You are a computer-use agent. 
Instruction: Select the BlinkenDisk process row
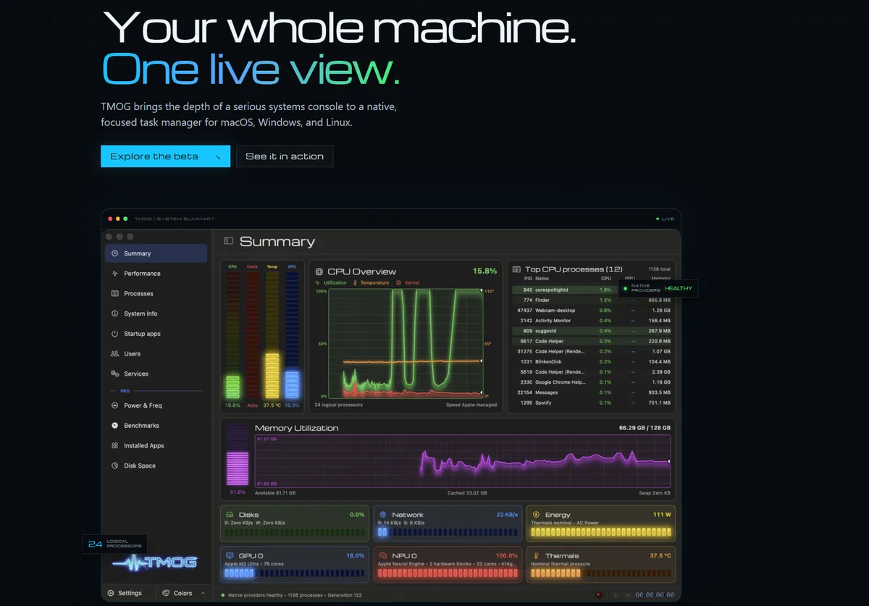coord(592,361)
